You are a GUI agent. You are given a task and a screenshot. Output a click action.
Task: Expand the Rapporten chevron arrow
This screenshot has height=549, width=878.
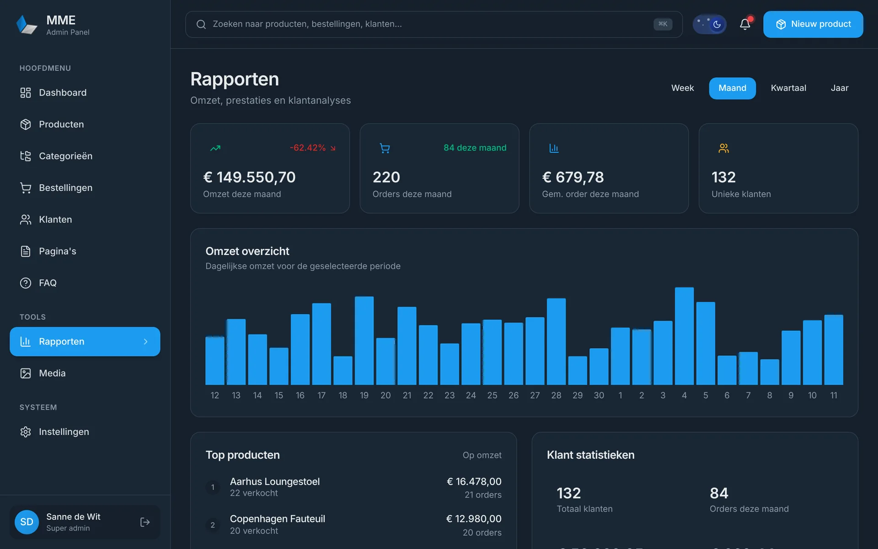[146, 342]
